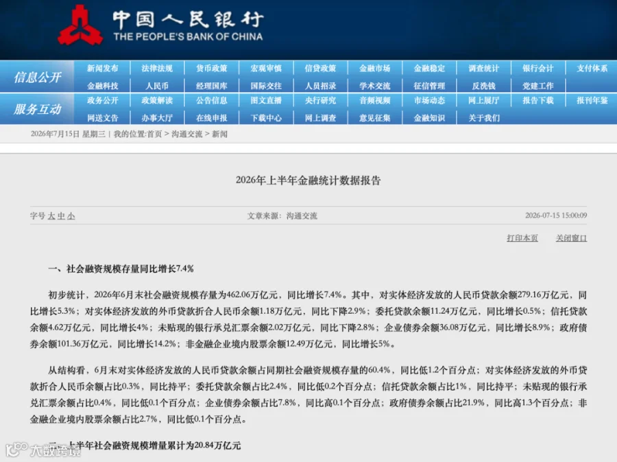
Task: Open the 银行会计 navigation link
Action: click(x=538, y=69)
